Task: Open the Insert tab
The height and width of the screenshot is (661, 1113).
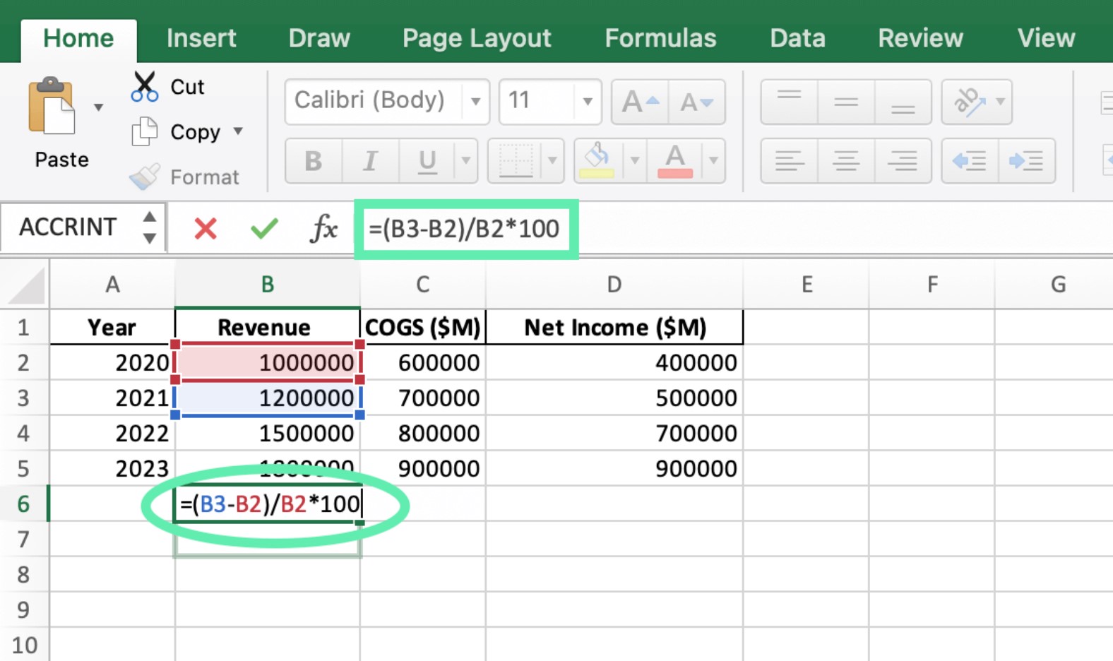Action: [201, 38]
